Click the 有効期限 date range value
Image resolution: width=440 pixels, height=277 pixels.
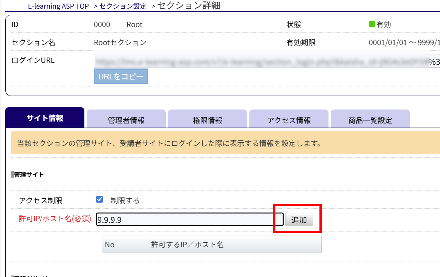pos(404,43)
